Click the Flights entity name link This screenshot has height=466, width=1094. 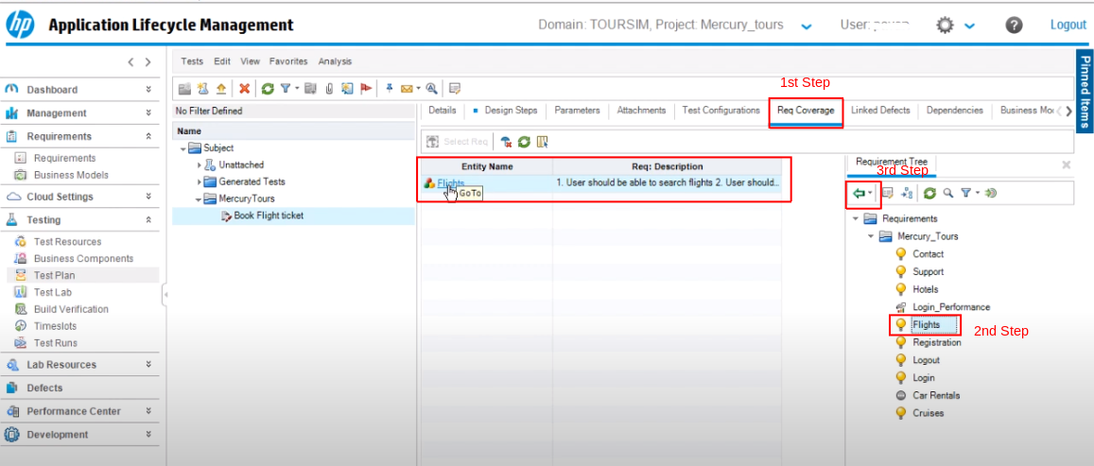click(450, 182)
